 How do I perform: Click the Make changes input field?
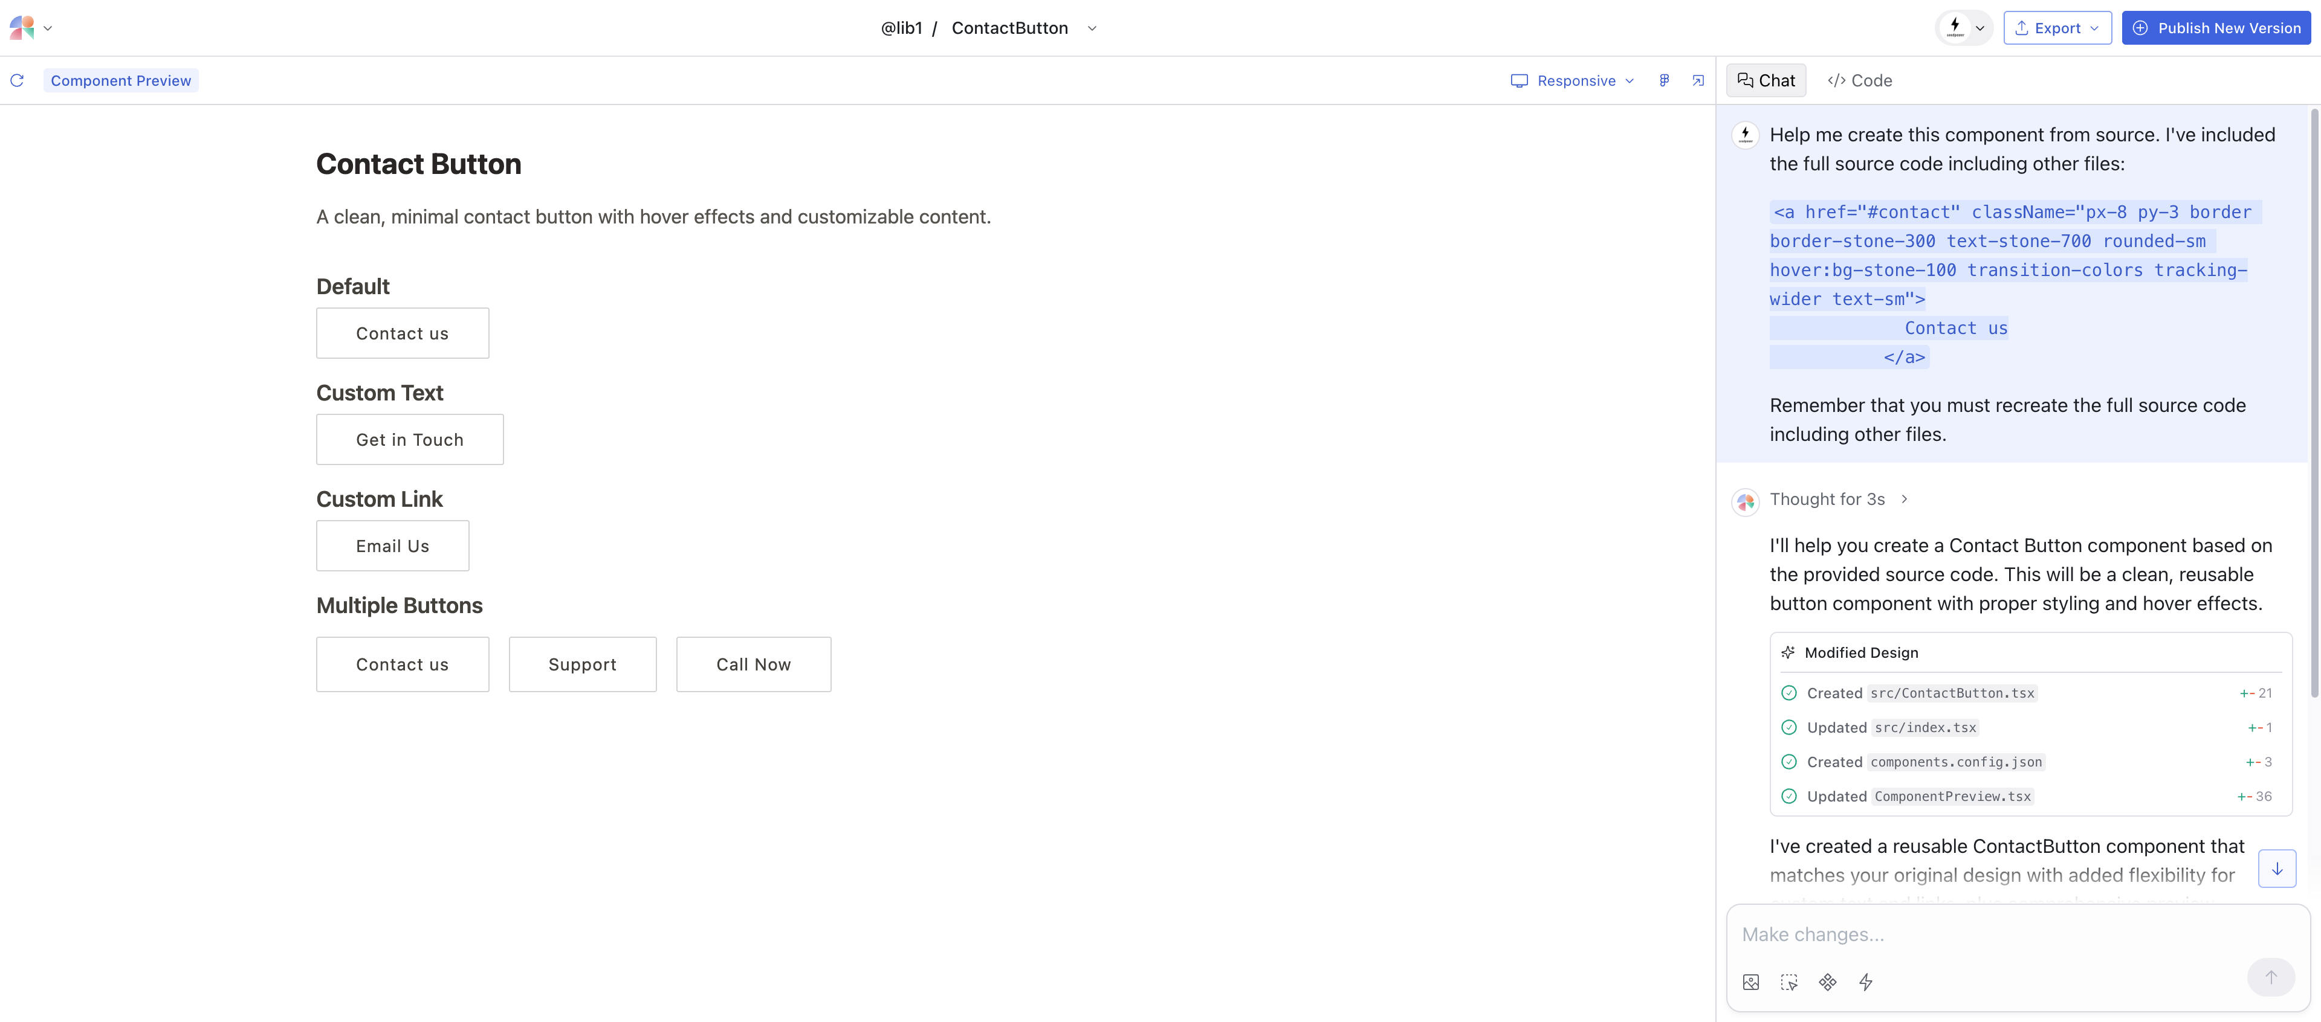point(1983,934)
